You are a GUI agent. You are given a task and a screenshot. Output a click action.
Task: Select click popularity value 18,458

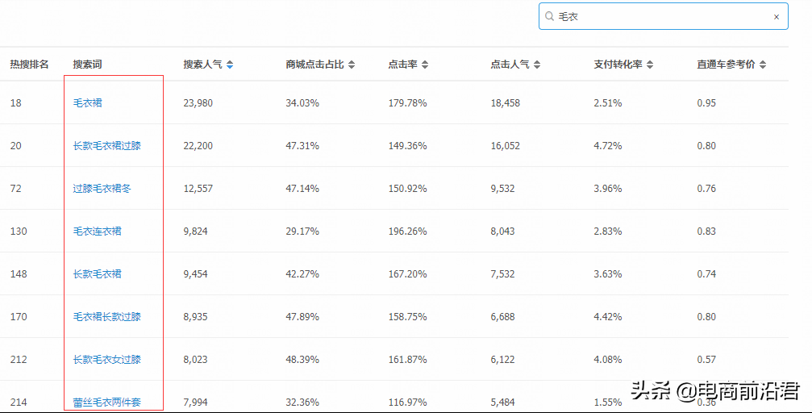(x=506, y=103)
